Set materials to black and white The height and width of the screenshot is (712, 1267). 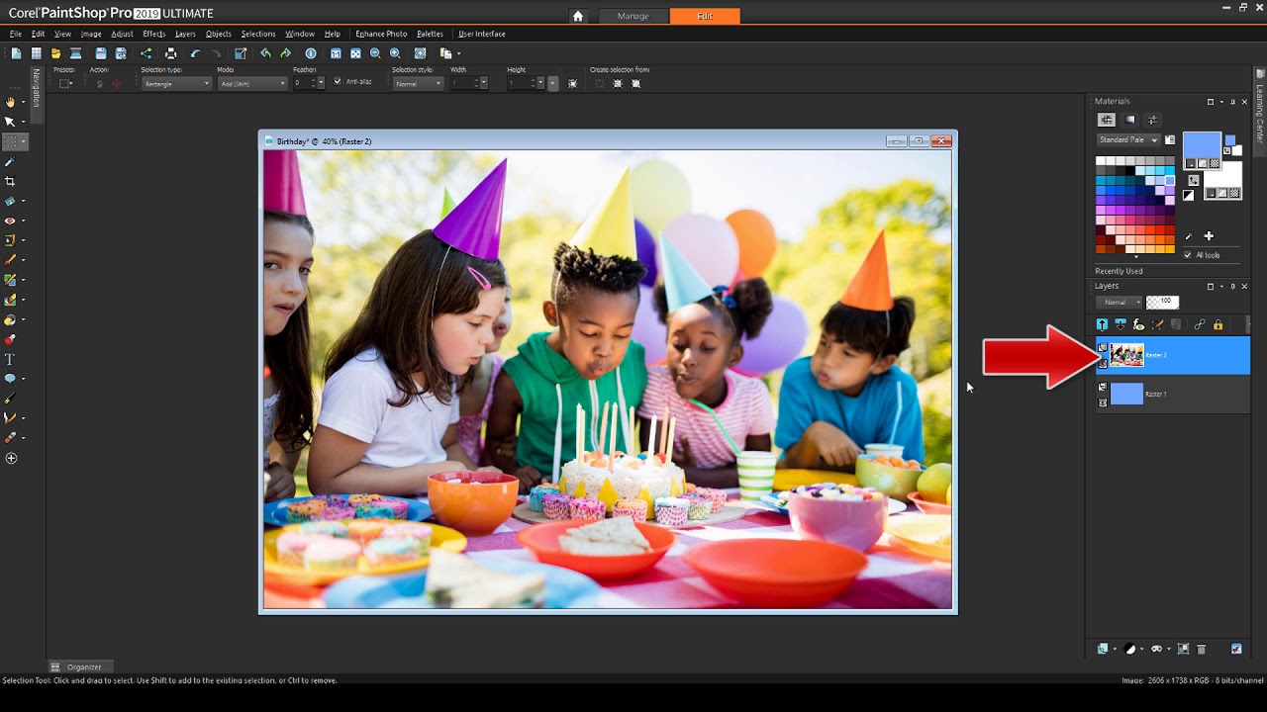pyautogui.click(x=1188, y=196)
